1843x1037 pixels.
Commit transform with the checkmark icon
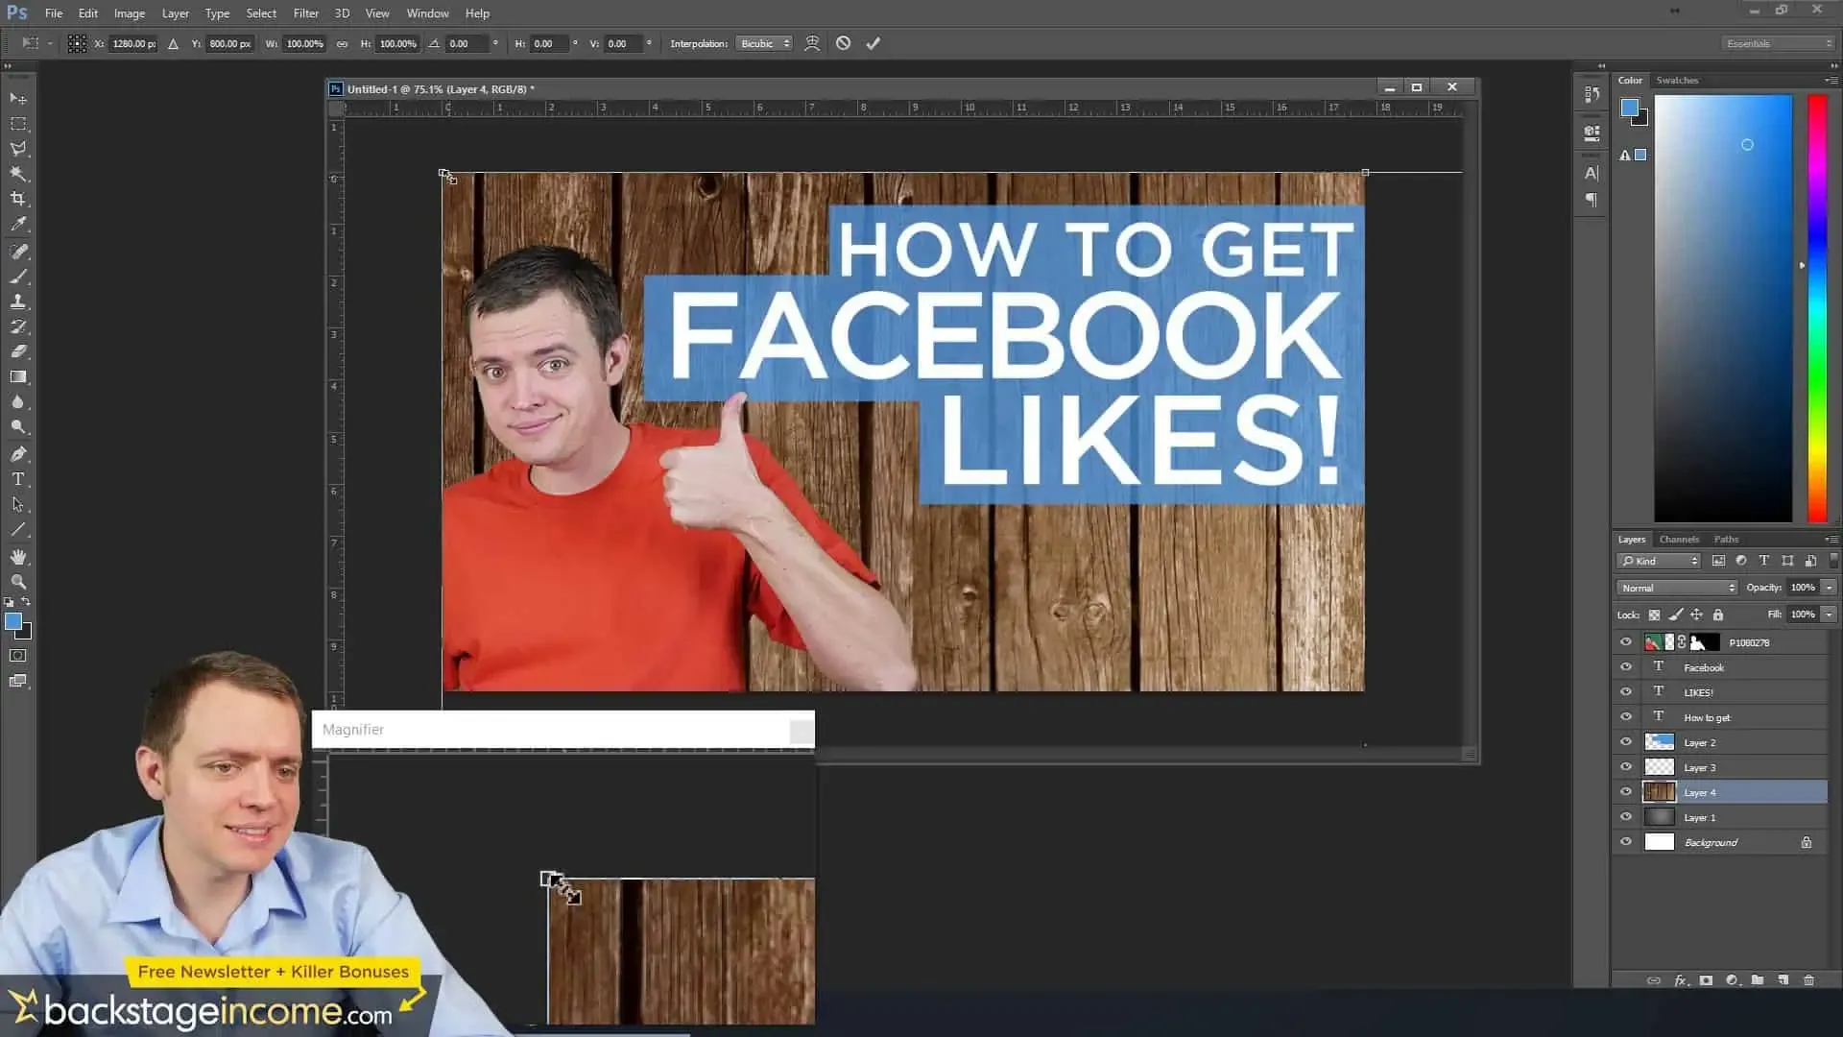pos(873,43)
